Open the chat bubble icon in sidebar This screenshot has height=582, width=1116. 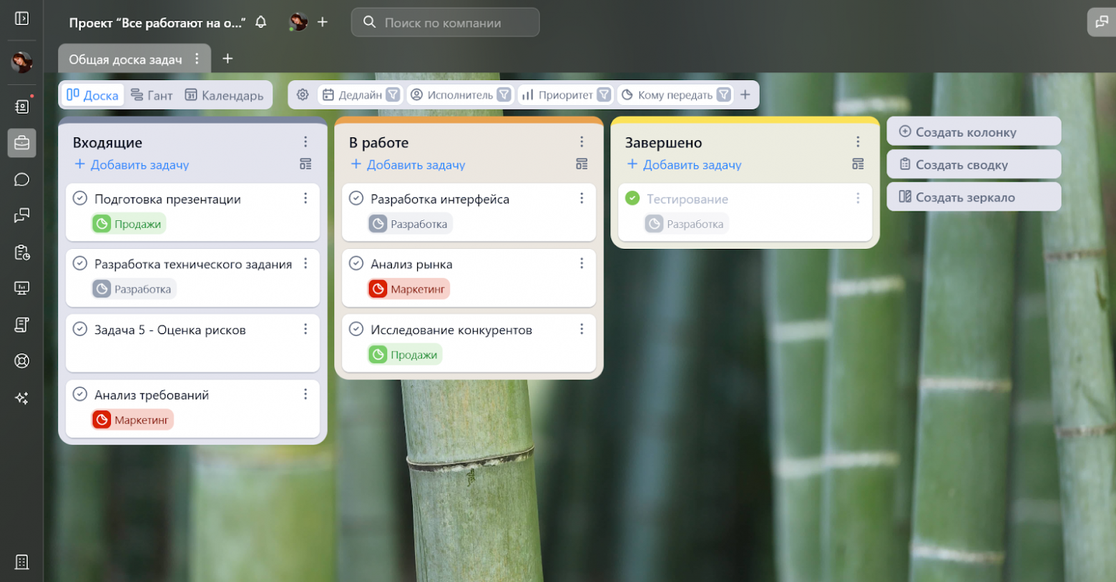click(x=21, y=179)
